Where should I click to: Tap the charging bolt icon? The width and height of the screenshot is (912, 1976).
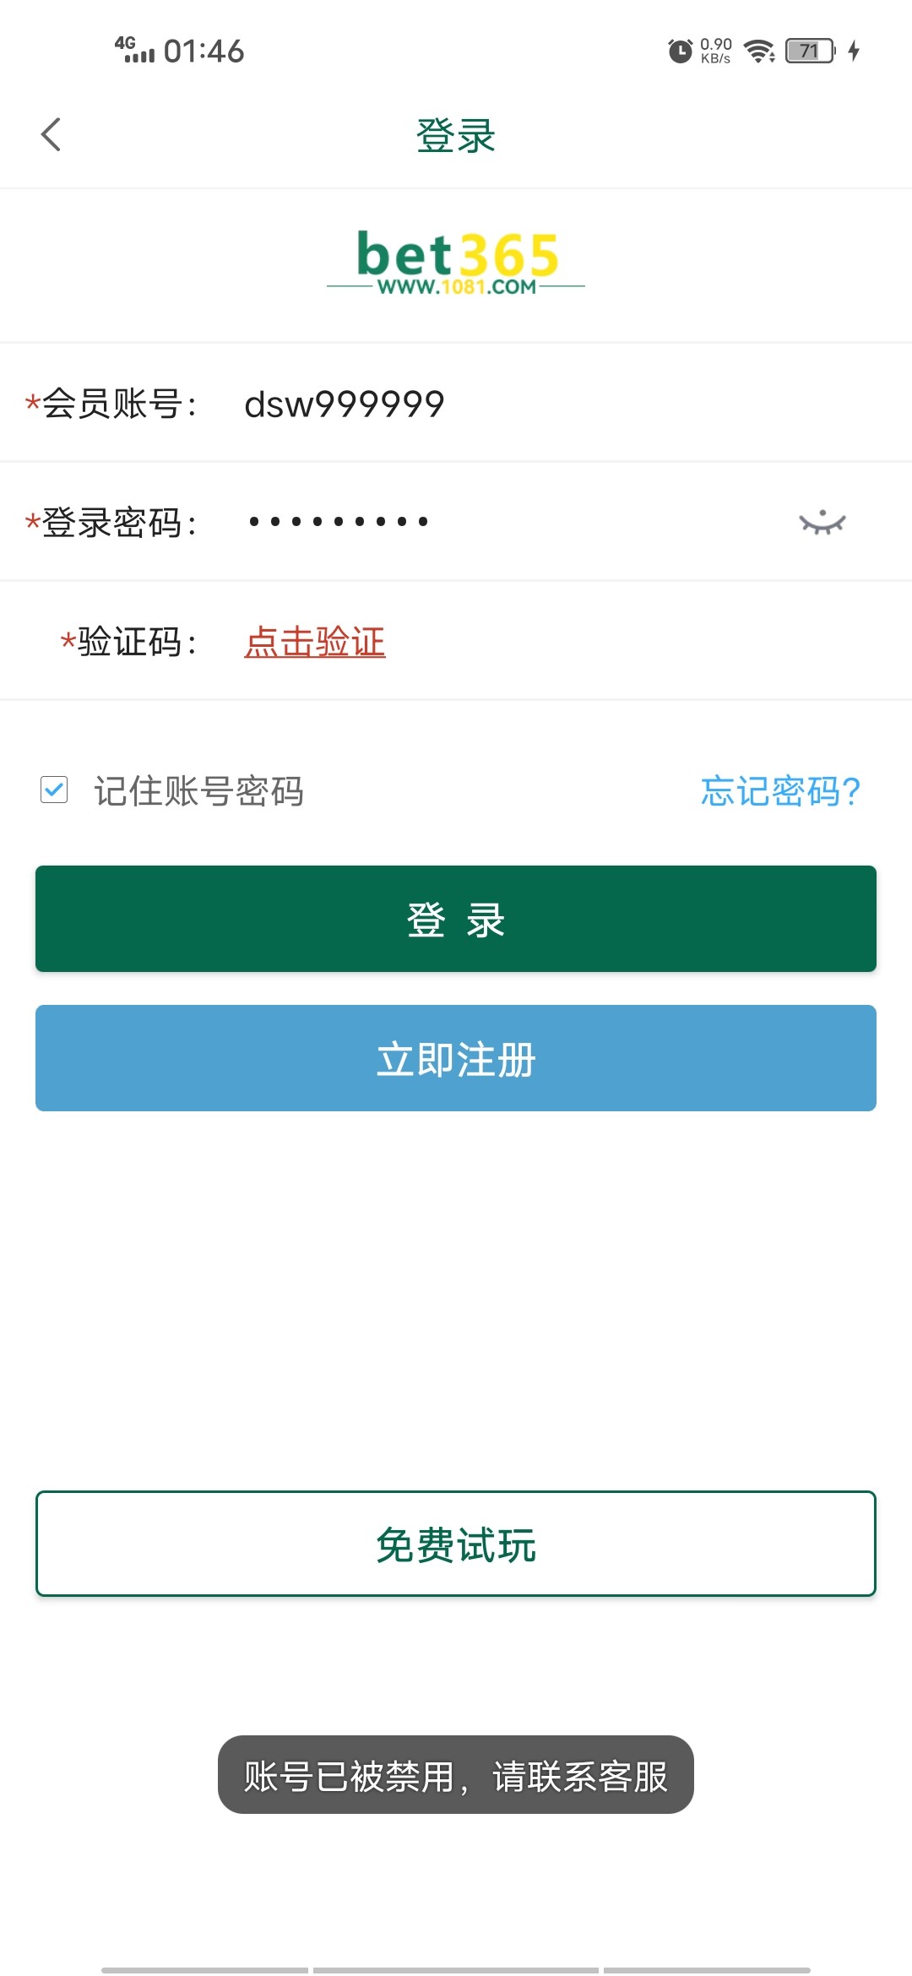854,52
